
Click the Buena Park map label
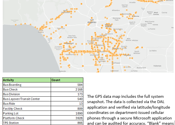click(141, 68)
